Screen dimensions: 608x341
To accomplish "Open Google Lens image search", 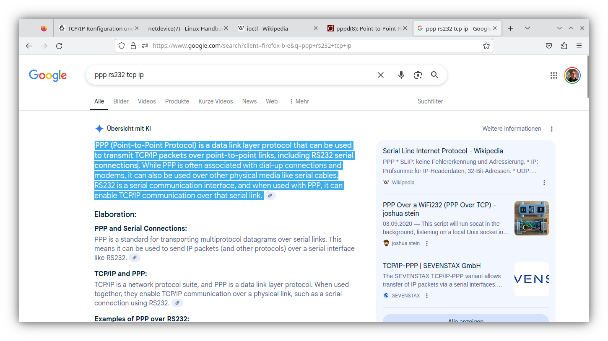I will (418, 75).
